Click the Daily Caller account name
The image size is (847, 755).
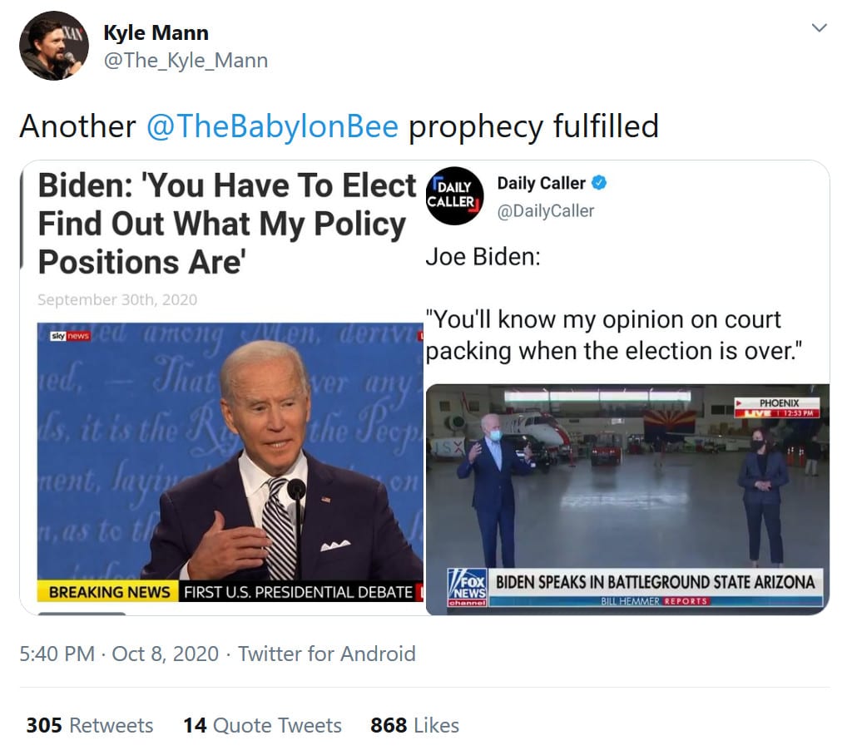click(541, 183)
